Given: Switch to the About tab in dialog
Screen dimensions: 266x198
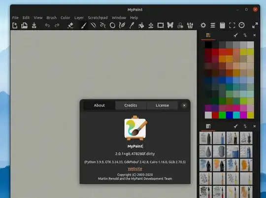Looking at the screenshot, I should point(100,105).
